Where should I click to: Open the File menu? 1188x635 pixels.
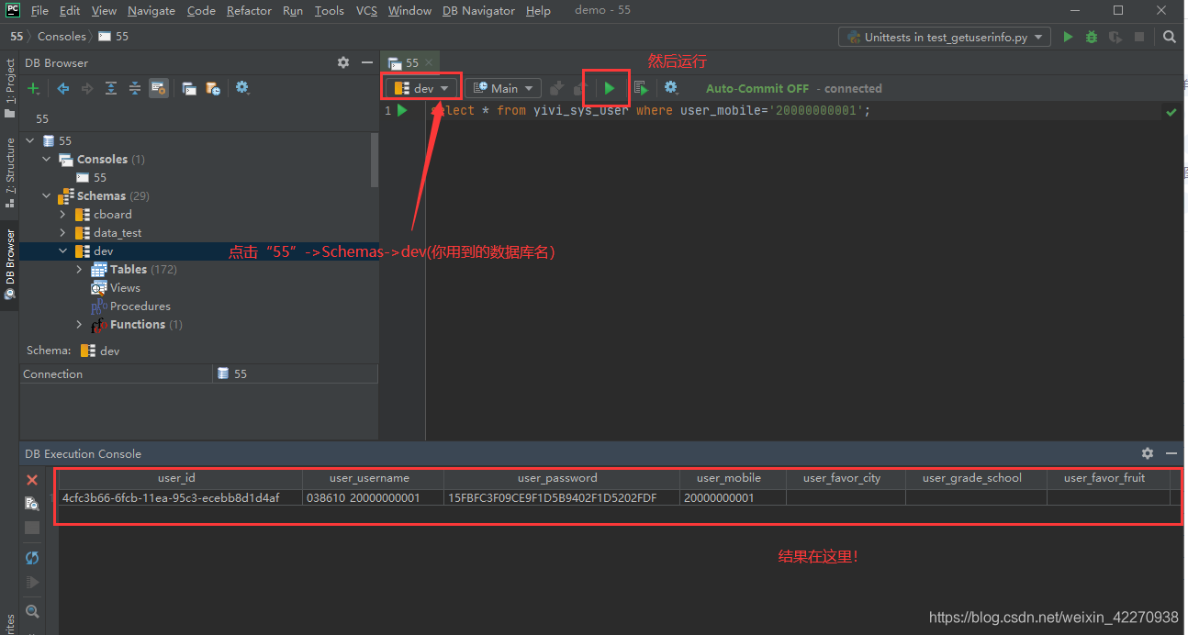(39, 11)
